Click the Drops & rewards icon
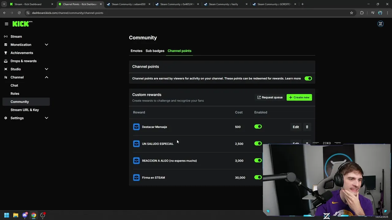The width and height of the screenshot is (392, 220). coord(6,61)
